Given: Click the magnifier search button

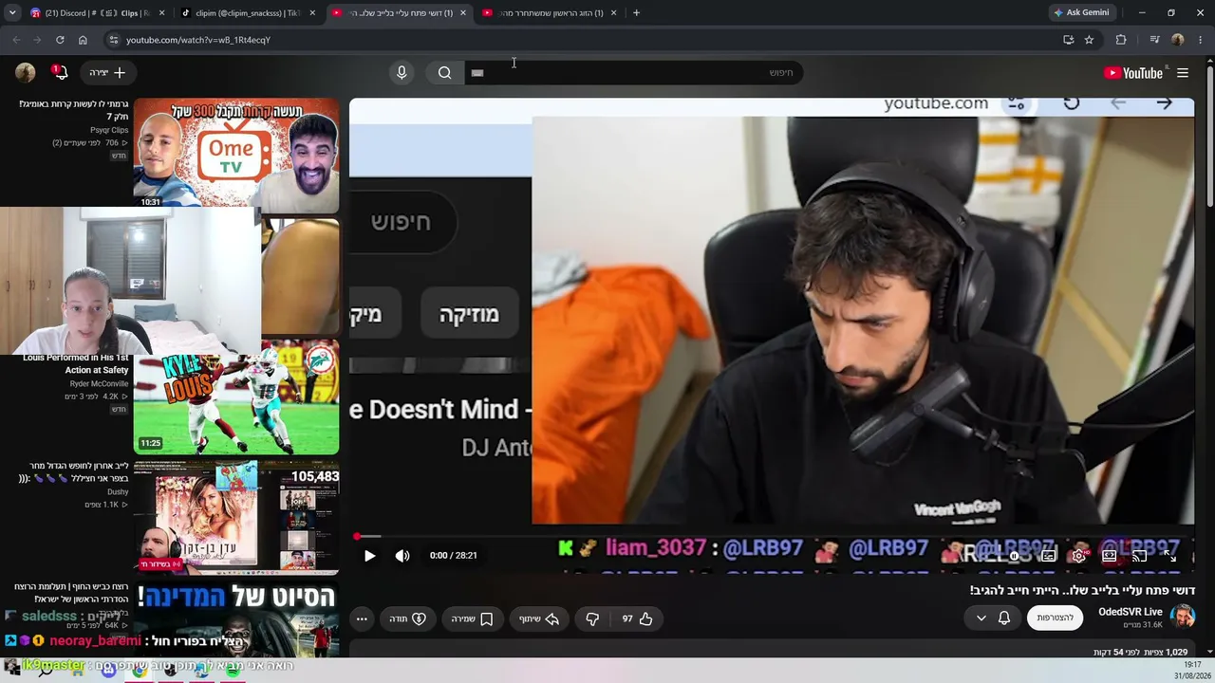Looking at the screenshot, I should tap(444, 73).
